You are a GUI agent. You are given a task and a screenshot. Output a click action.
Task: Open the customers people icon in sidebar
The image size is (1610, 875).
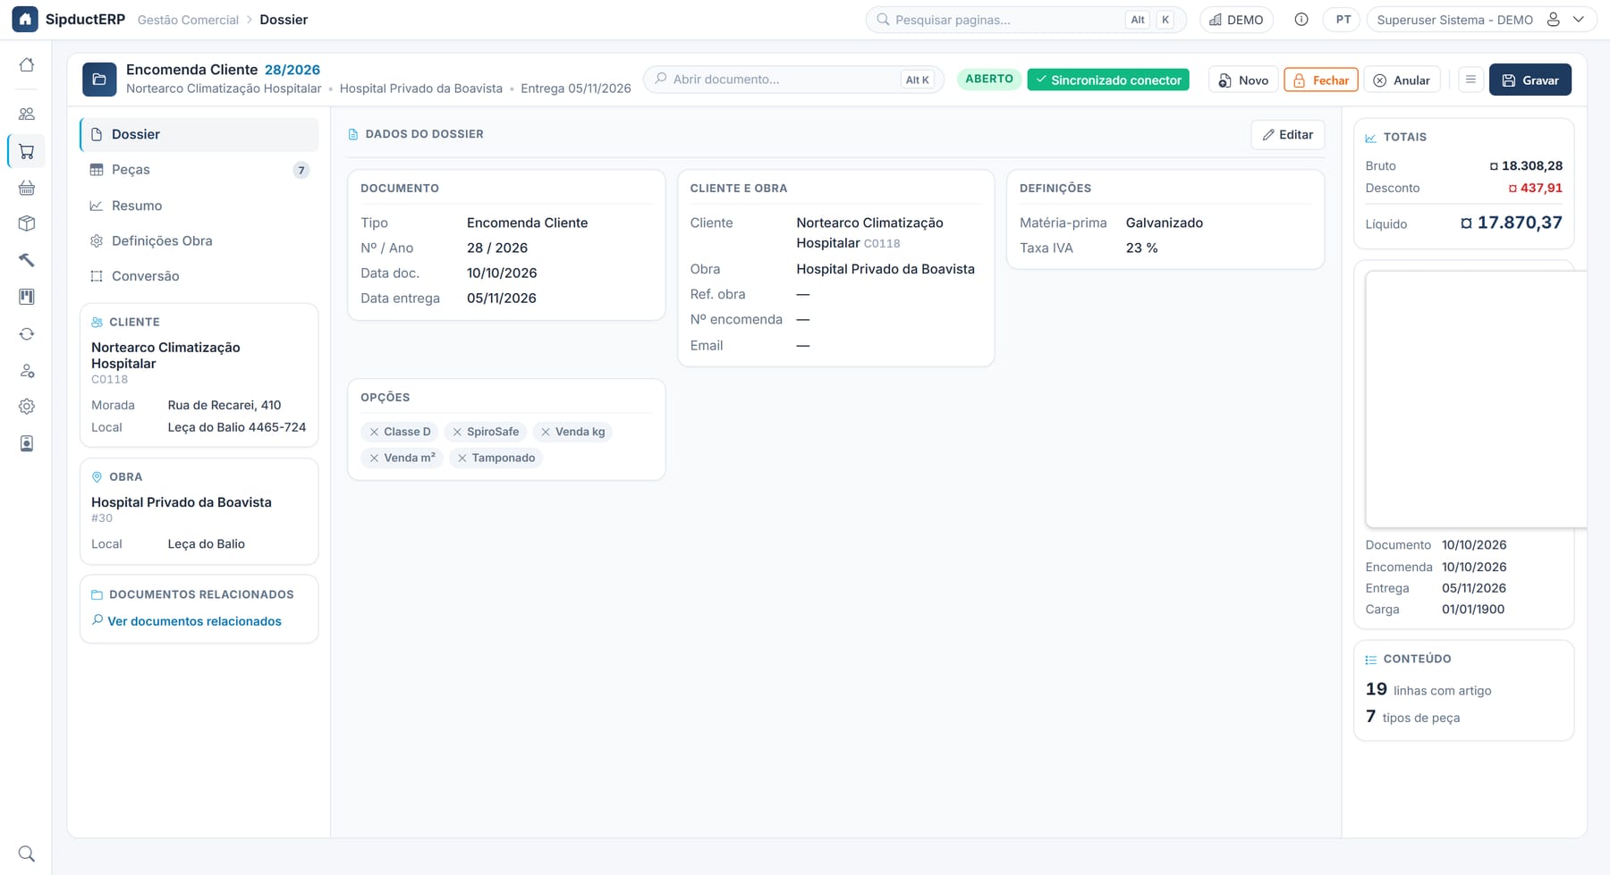coord(27,114)
